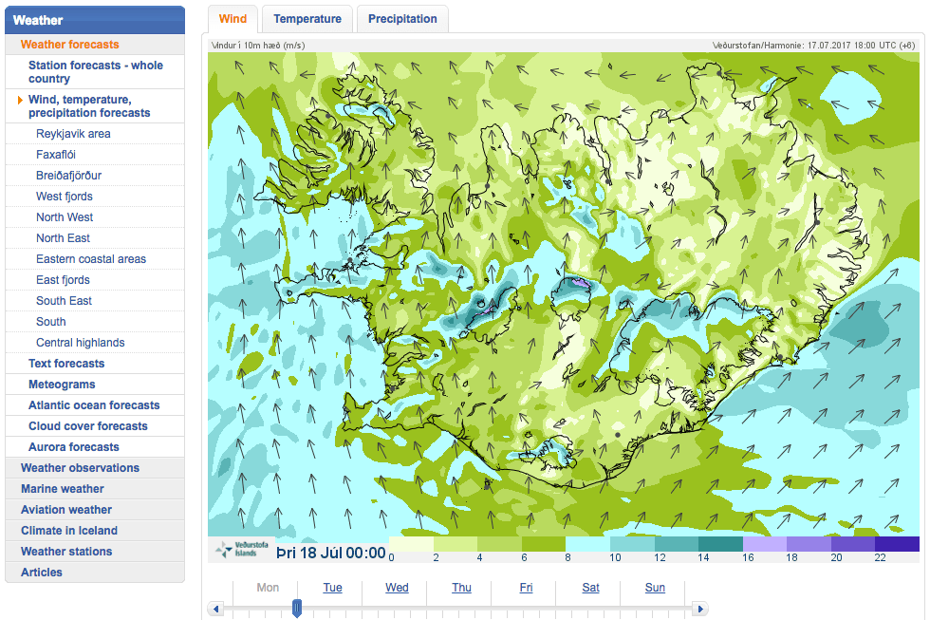The height and width of the screenshot is (620, 930).
Task: Open the Precipitation tab
Action: (x=402, y=19)
